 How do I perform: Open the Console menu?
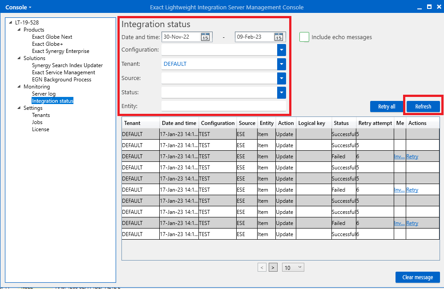coord(18,8)
